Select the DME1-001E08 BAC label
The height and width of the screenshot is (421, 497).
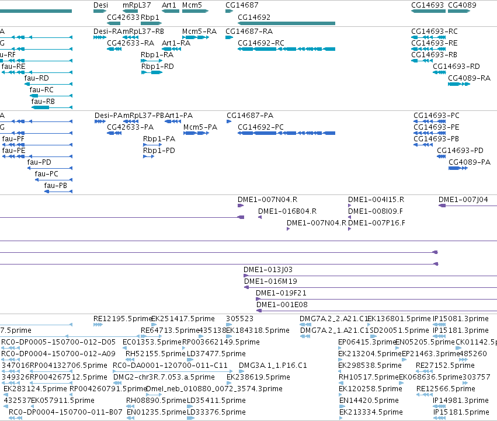click(x=281, y=305)
